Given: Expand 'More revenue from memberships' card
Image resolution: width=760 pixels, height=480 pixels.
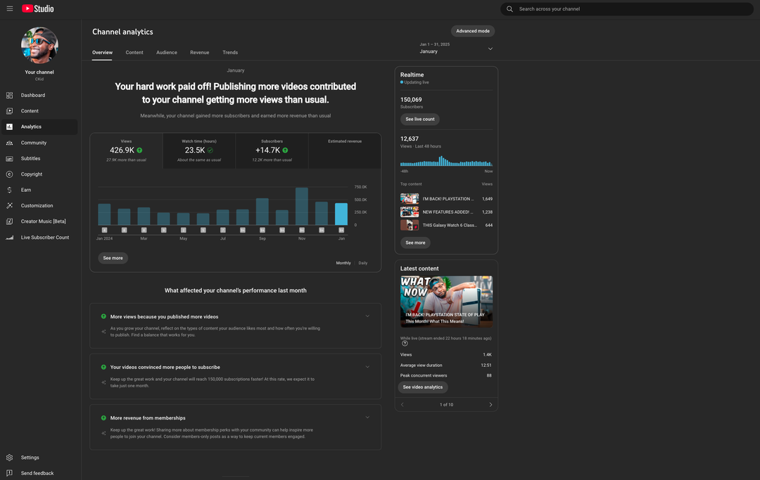Looking at the screenshot, I should pyautogui.click(x=367, y=417).
